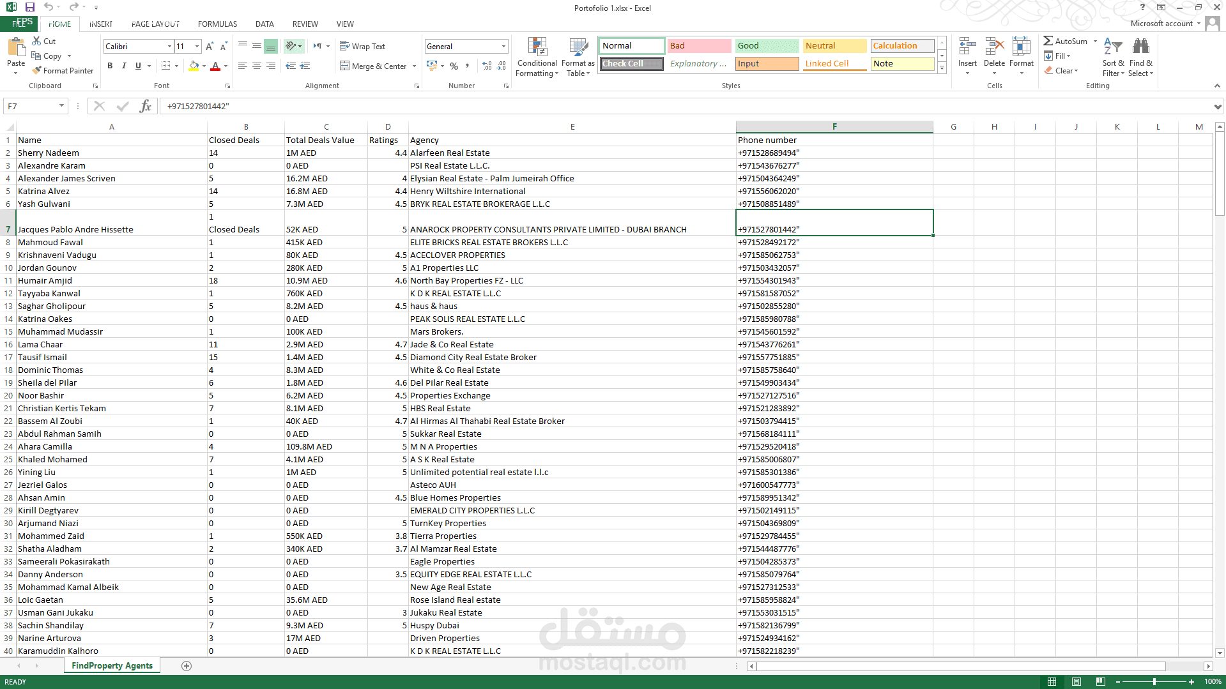
Task: Open the number format dropdown
Action: coord(503,46)
